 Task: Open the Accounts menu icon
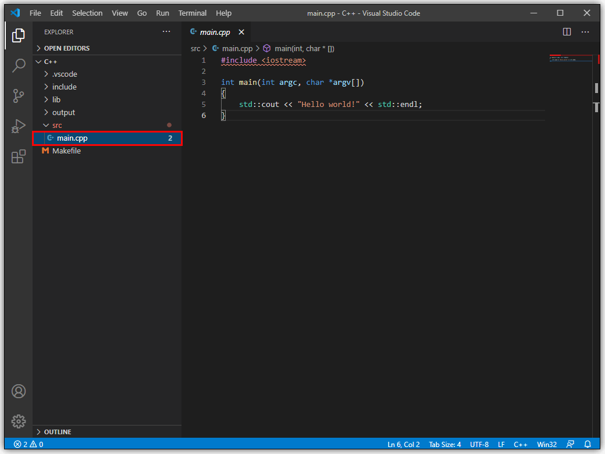(19, 391)
